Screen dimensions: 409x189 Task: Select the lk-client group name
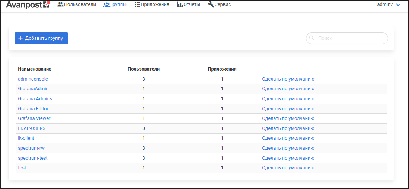(26, 138)
